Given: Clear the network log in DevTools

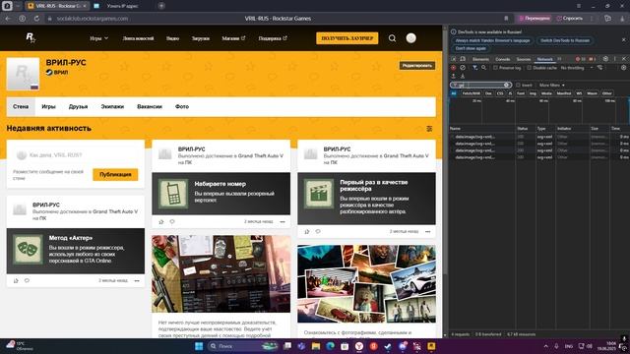Looking at the screenshot, I should (x=463, y=68).
